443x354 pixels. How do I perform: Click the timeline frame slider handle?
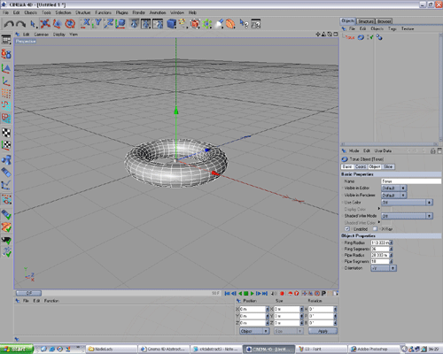click(x=28, y=293)
